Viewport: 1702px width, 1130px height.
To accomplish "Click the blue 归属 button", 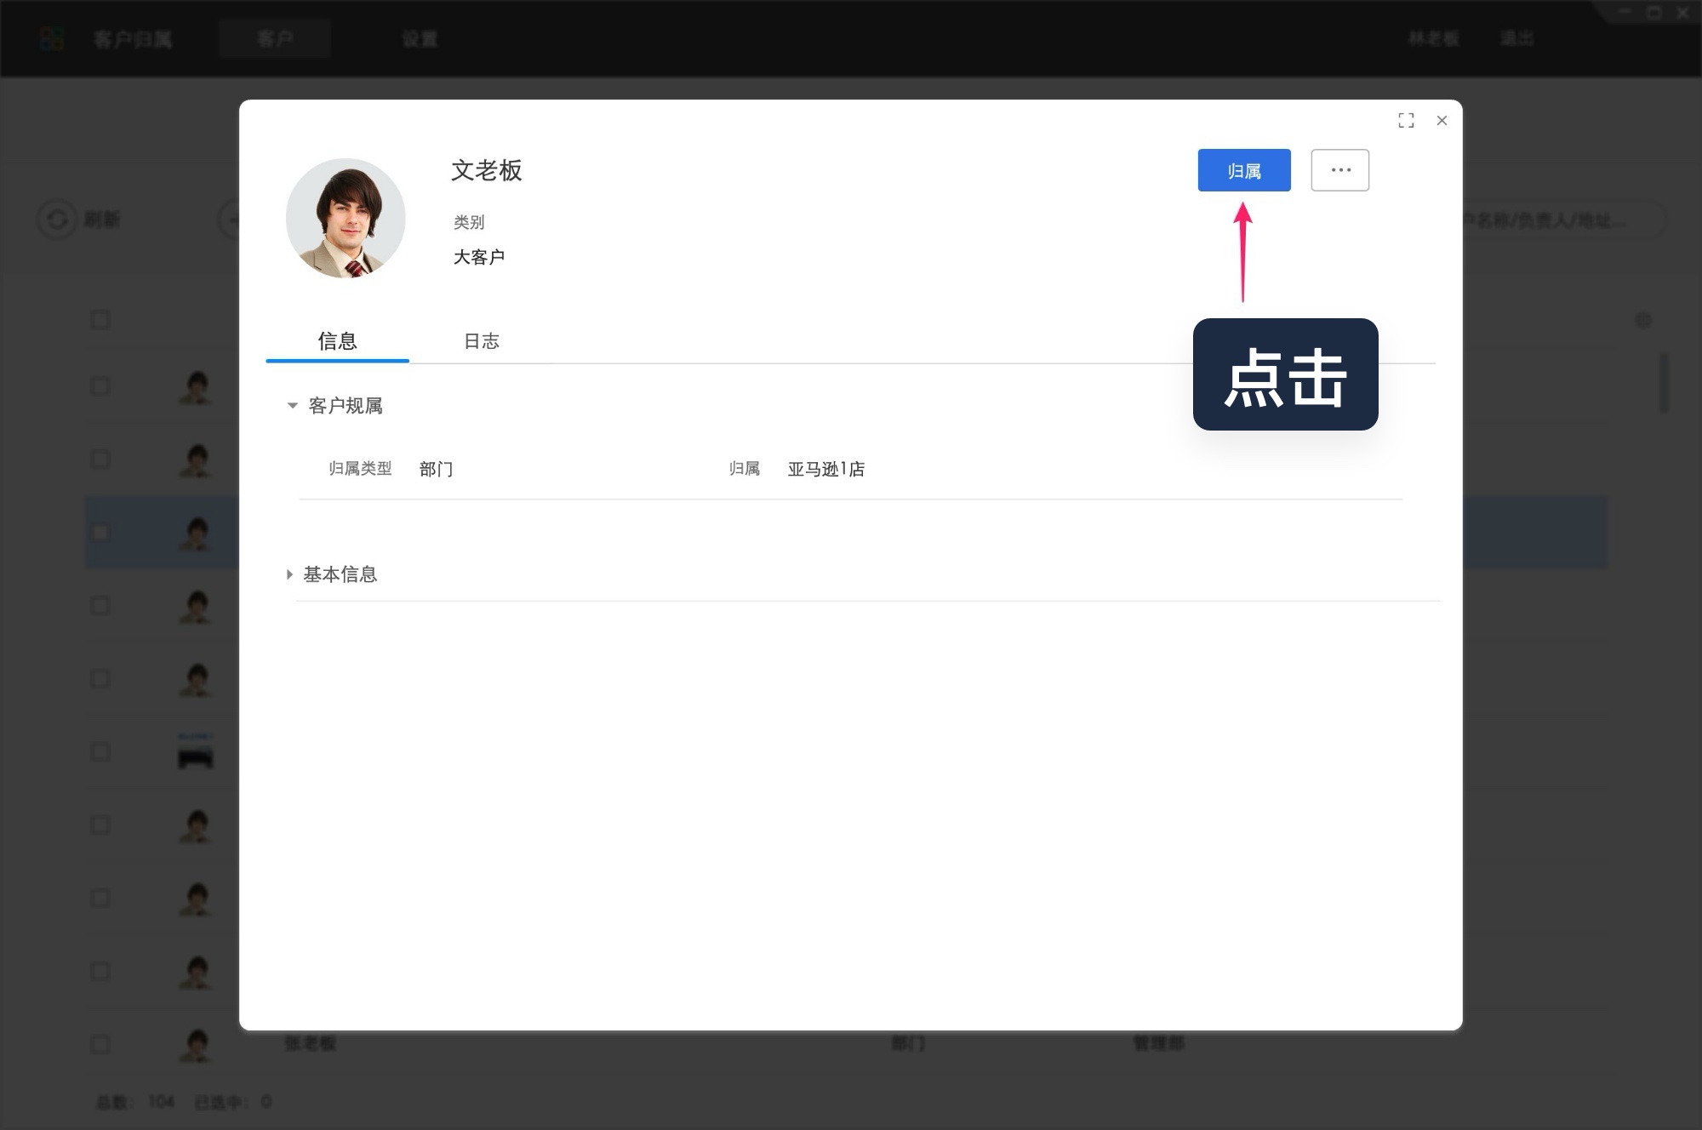I will [x=1243, y=169].
